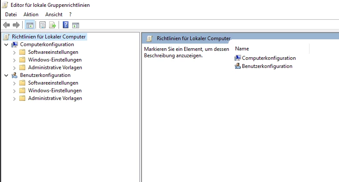This screenshot has width=339, height=182.
Task: Open the Aktion menu
Action: 31,15
